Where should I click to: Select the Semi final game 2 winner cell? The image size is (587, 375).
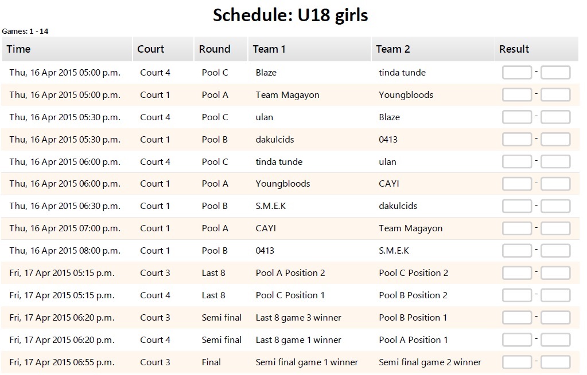[430, 362]
